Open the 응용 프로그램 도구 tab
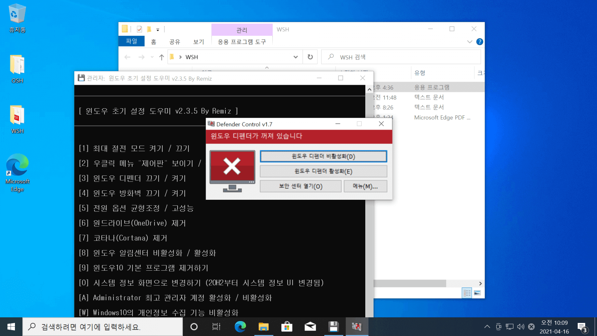The width and height of the screenshot is (597, 336). tap(242, 42)
